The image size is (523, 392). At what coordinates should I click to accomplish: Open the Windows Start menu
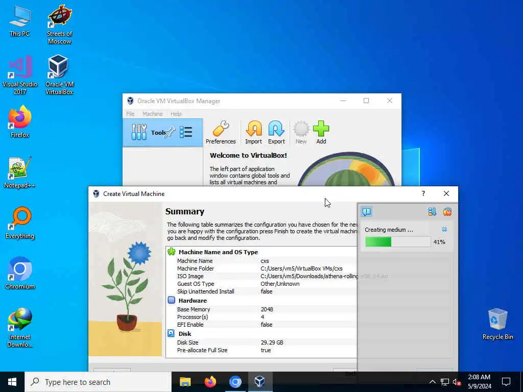pos(12,382)
